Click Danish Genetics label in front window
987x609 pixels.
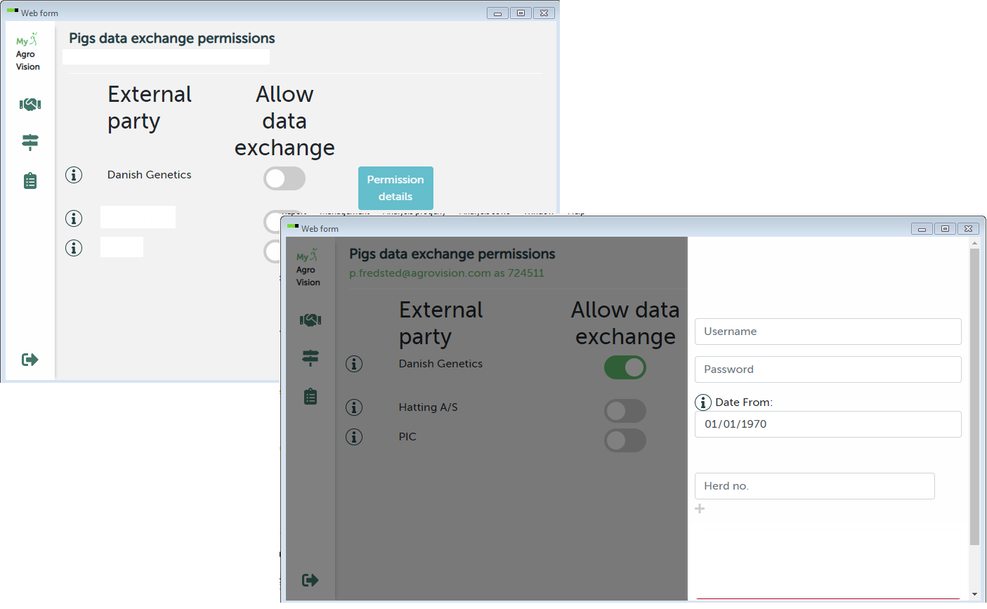tap(440, 364)
